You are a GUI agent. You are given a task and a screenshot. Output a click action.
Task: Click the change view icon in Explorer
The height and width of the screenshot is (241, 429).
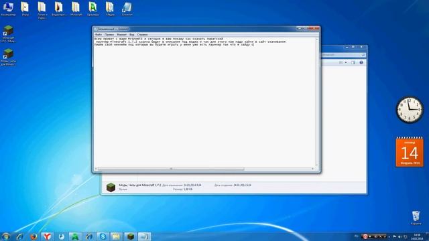pyautogui.click(x=341, y=62)
